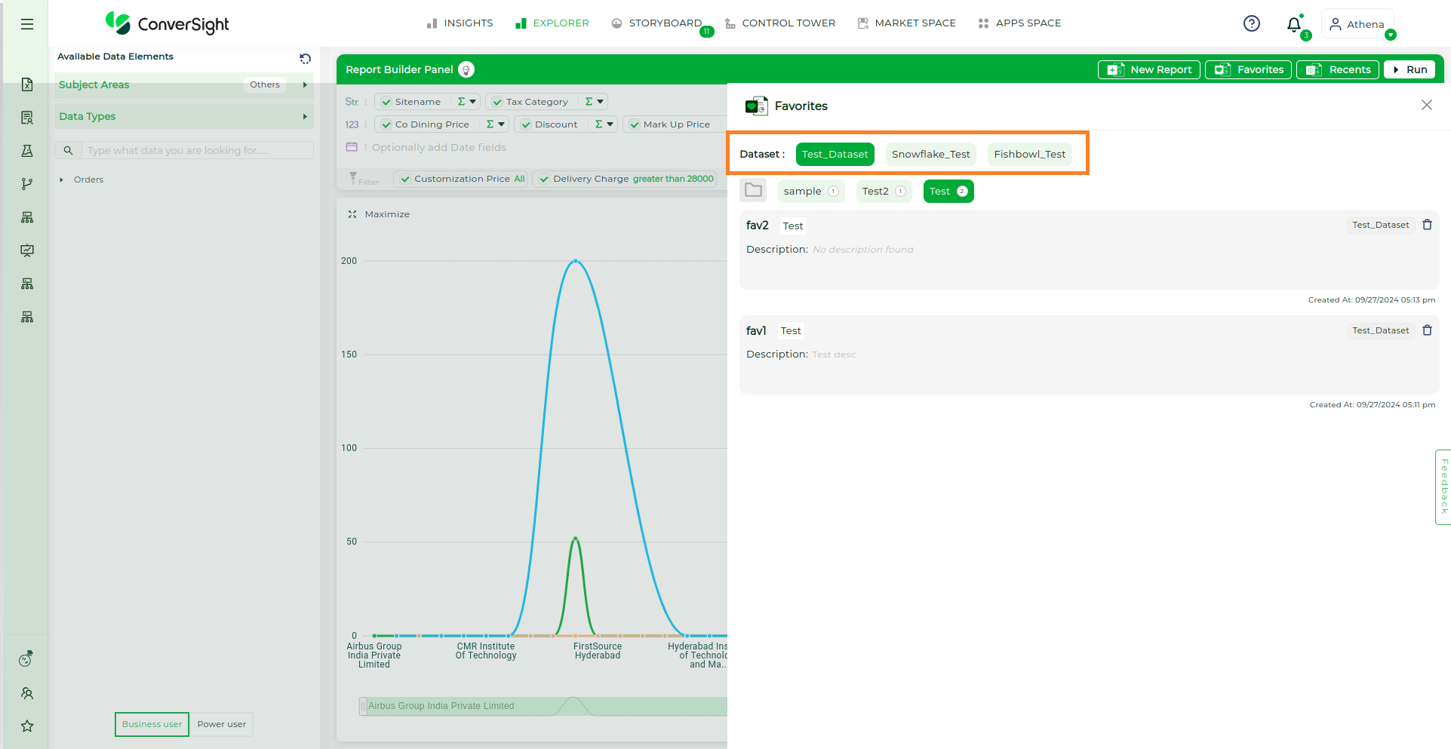Close the Favorites panel
The width and height of the screenshot is (1451, 749).
tap(1426, 105)
